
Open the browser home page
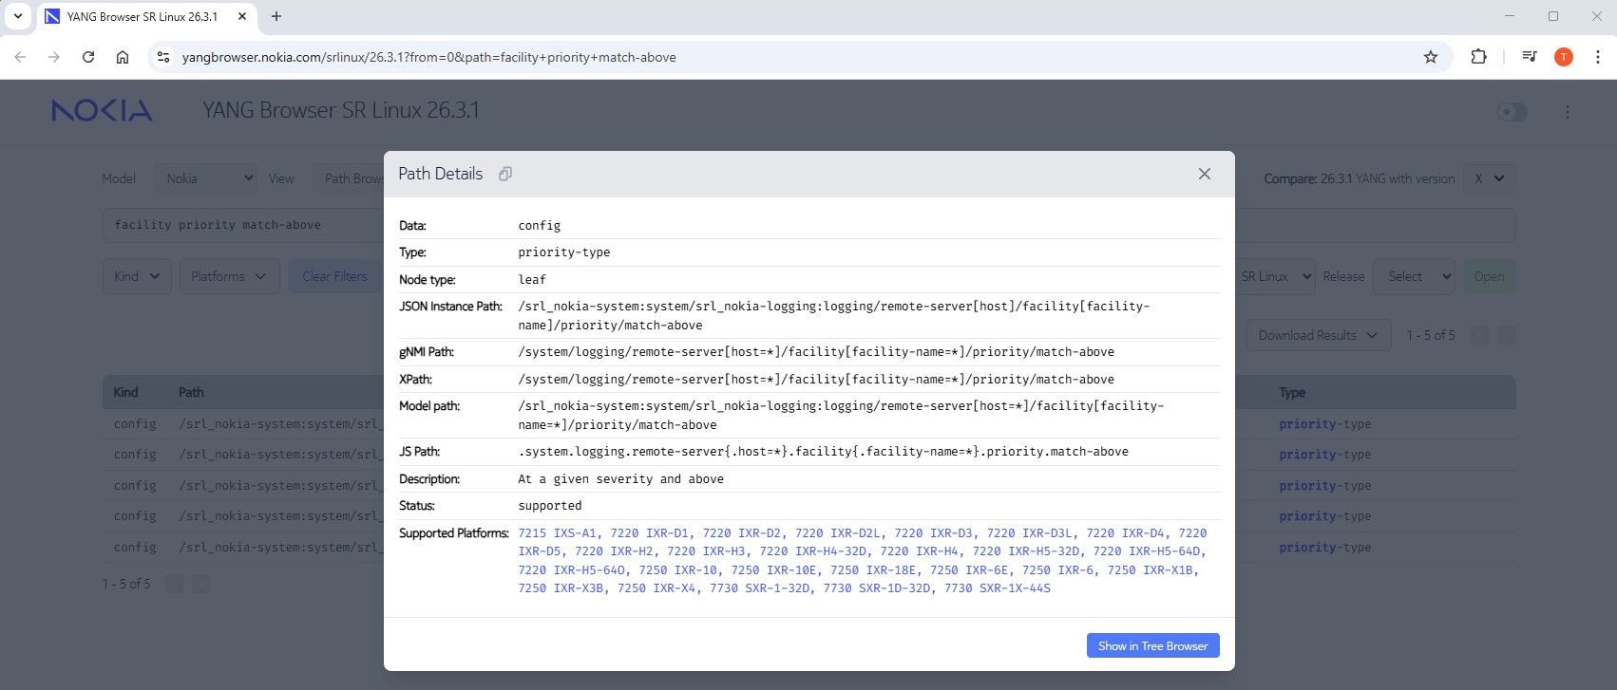click(x=123, y=57)
